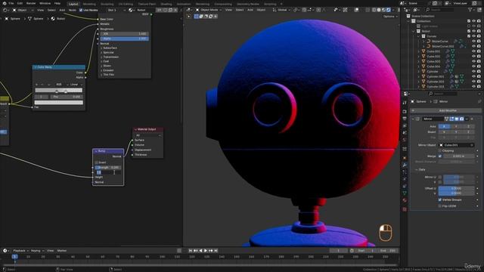The width and height of the screenshot is (484, 272).
Task: Open the Modifiers wrench properties tab
Action: [405, 165]
